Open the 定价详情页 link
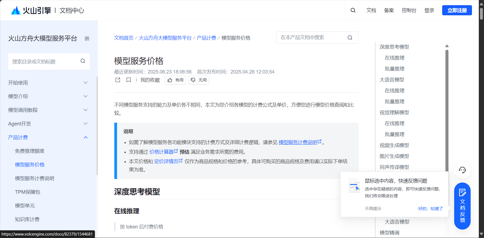The height and width of the screenshot is (238, 484). pyautogui.click(x=166, y=161)
